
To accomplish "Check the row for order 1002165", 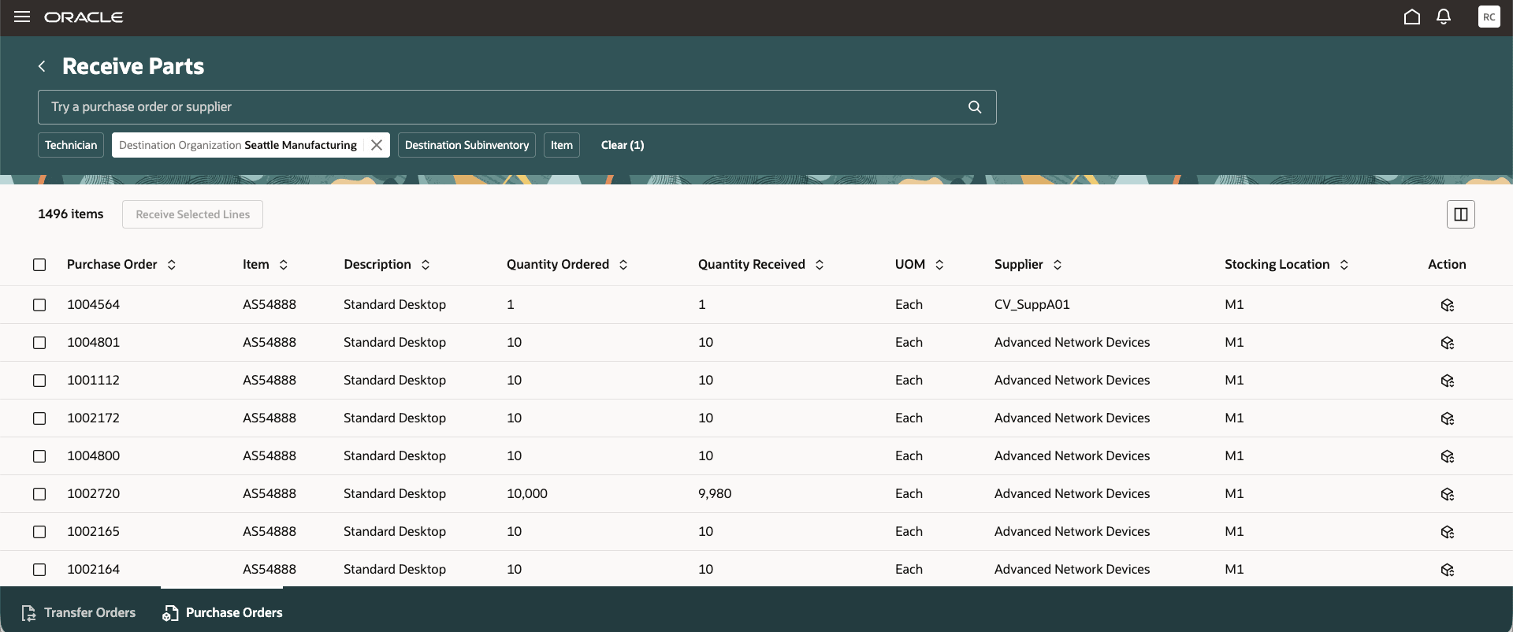I will coord(39,532).
